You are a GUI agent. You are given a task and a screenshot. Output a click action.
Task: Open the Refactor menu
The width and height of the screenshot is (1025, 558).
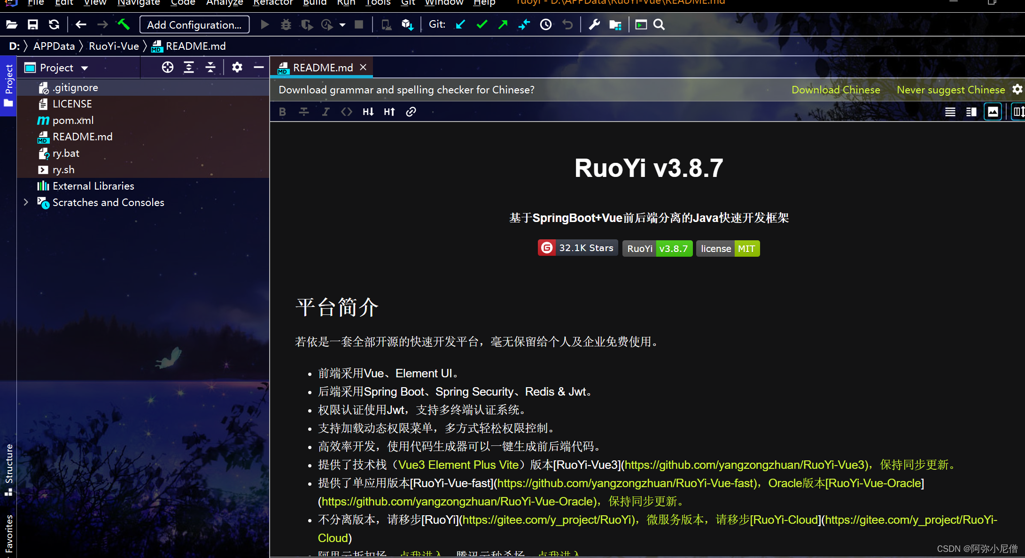coord(272,3)
